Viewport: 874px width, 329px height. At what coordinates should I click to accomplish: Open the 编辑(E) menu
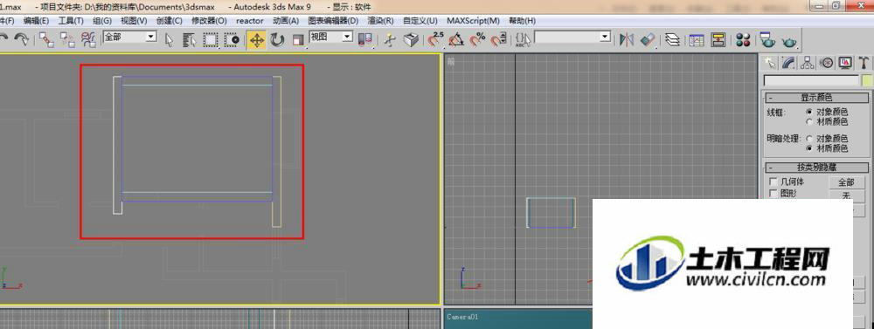coord(36,21)
